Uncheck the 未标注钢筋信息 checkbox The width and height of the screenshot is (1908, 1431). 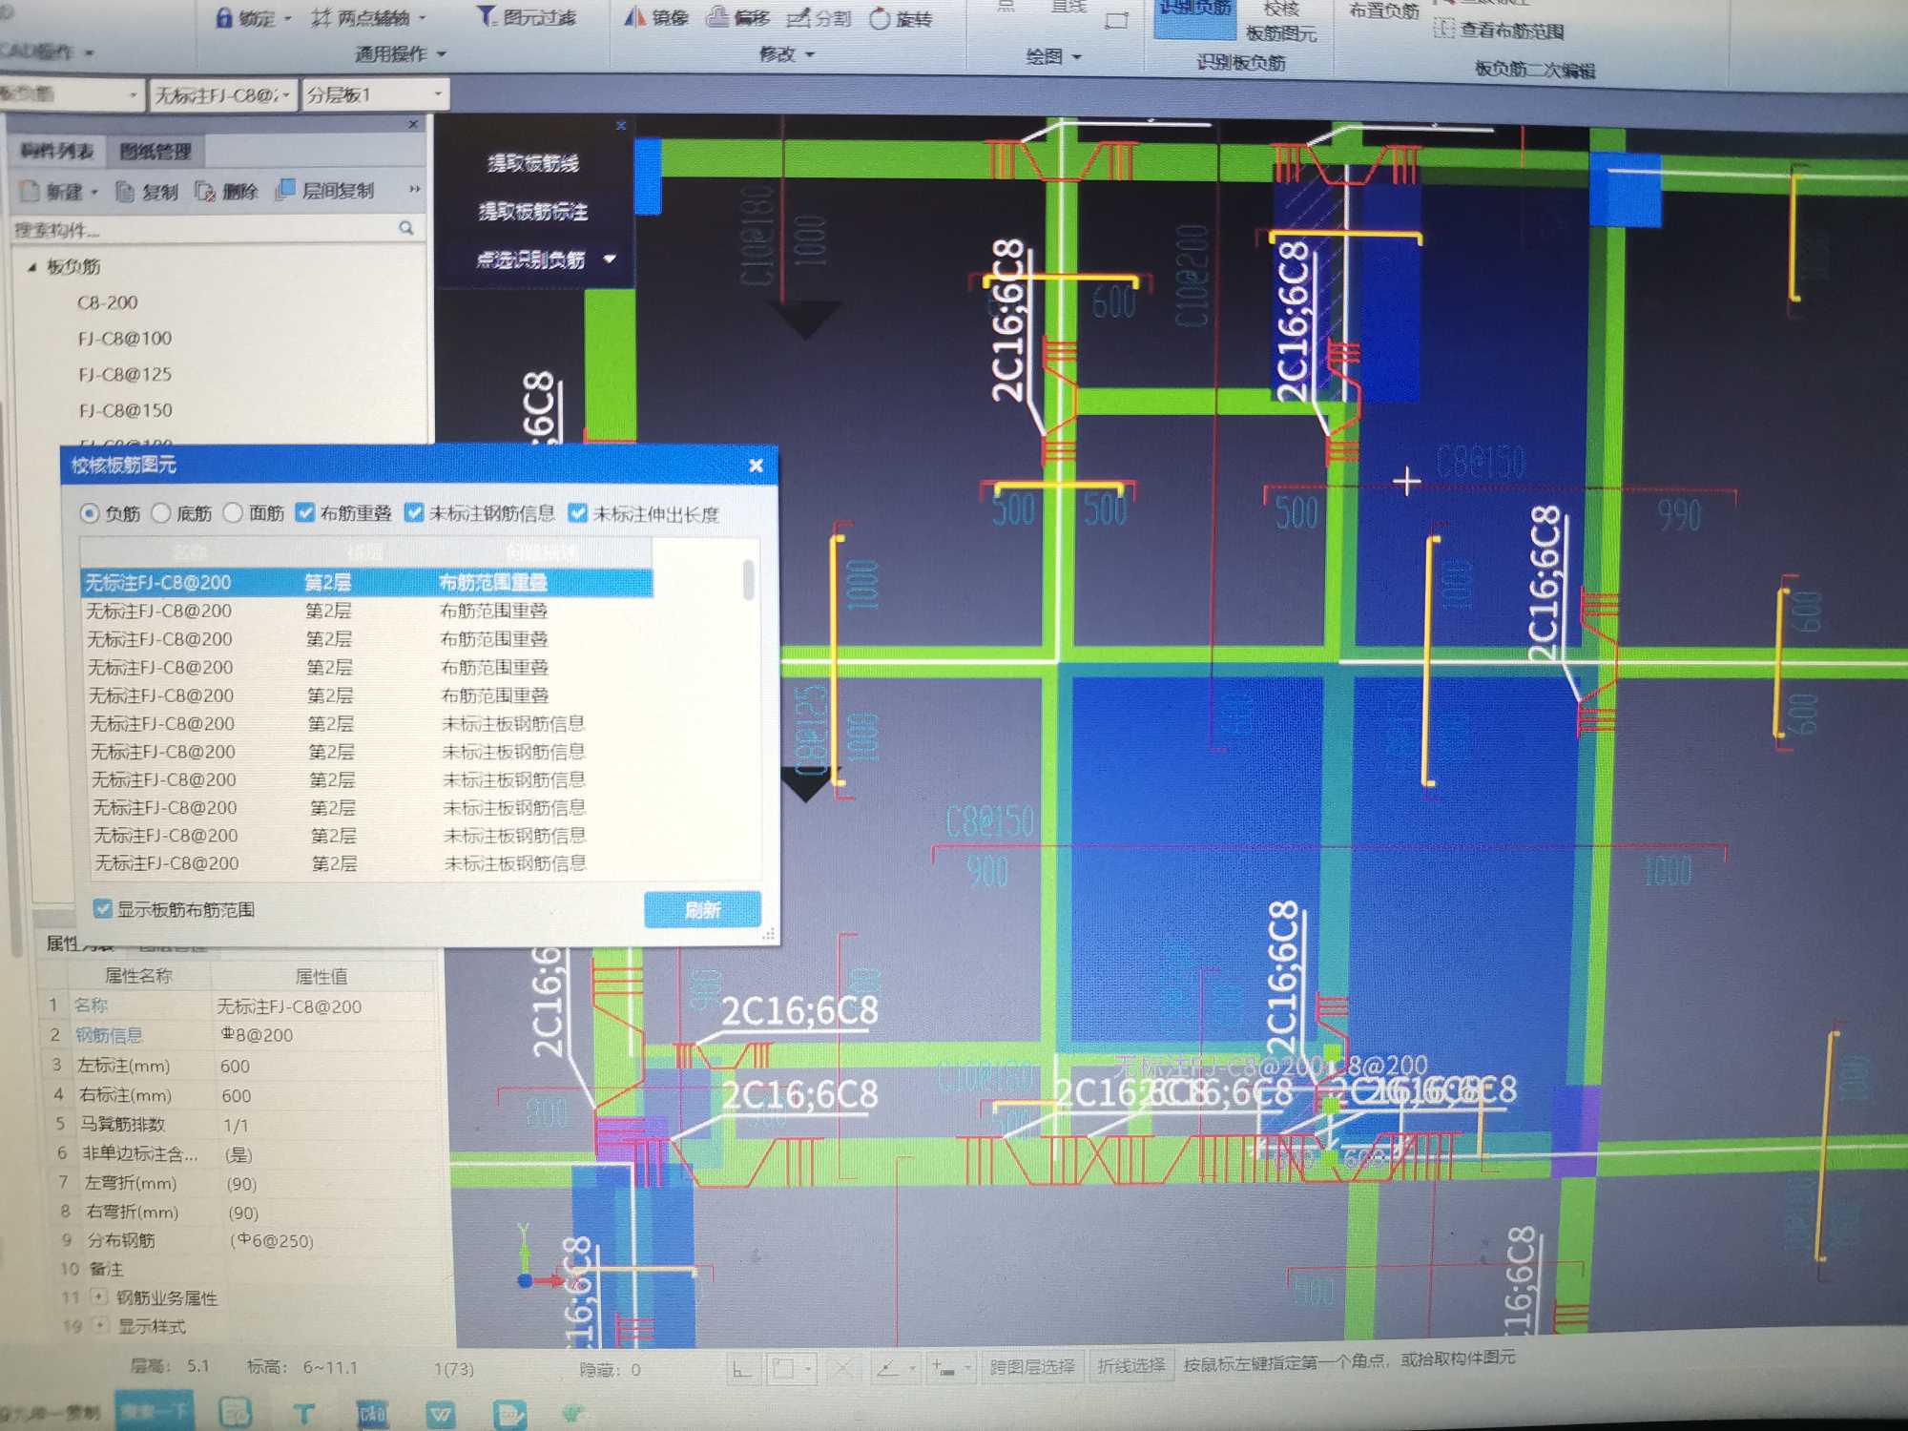tap(414, 513)
